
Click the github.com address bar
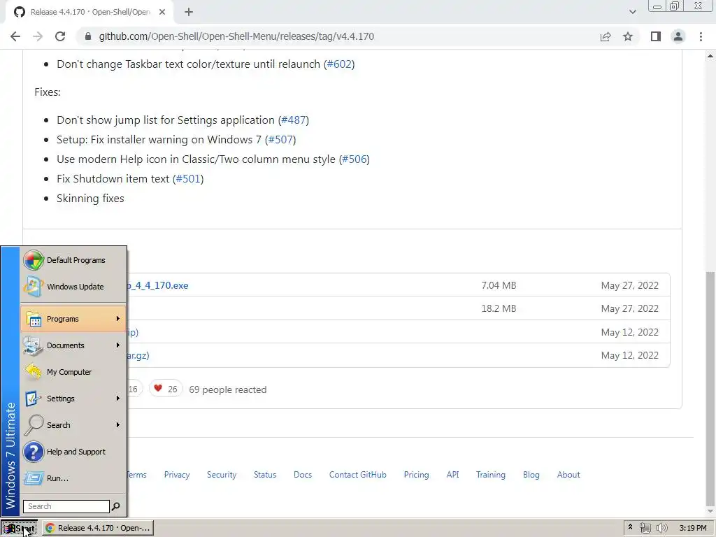coord(338,36)
